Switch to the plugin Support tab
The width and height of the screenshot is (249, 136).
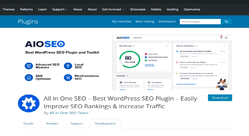tap(77, 124)
